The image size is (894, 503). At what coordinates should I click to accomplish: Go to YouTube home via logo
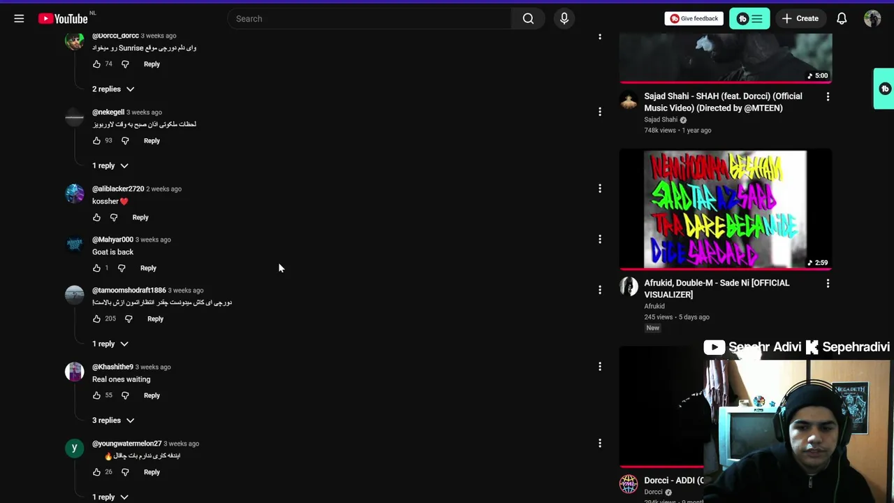click(63, 19)
